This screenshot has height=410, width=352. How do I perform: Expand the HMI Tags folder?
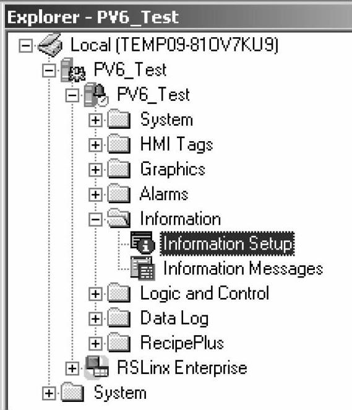(95, 144)
